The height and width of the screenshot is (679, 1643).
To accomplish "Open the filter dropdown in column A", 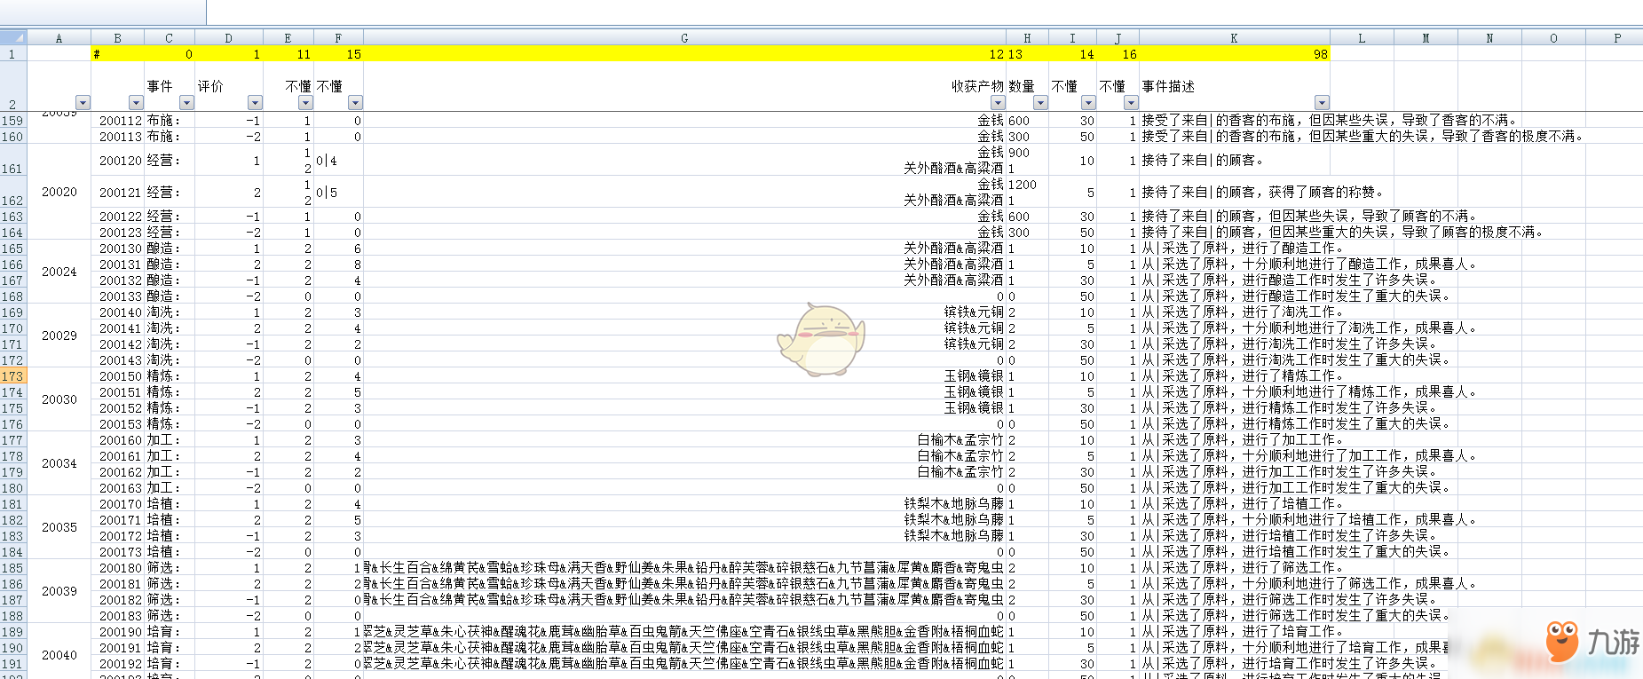I will pos(83,103).
